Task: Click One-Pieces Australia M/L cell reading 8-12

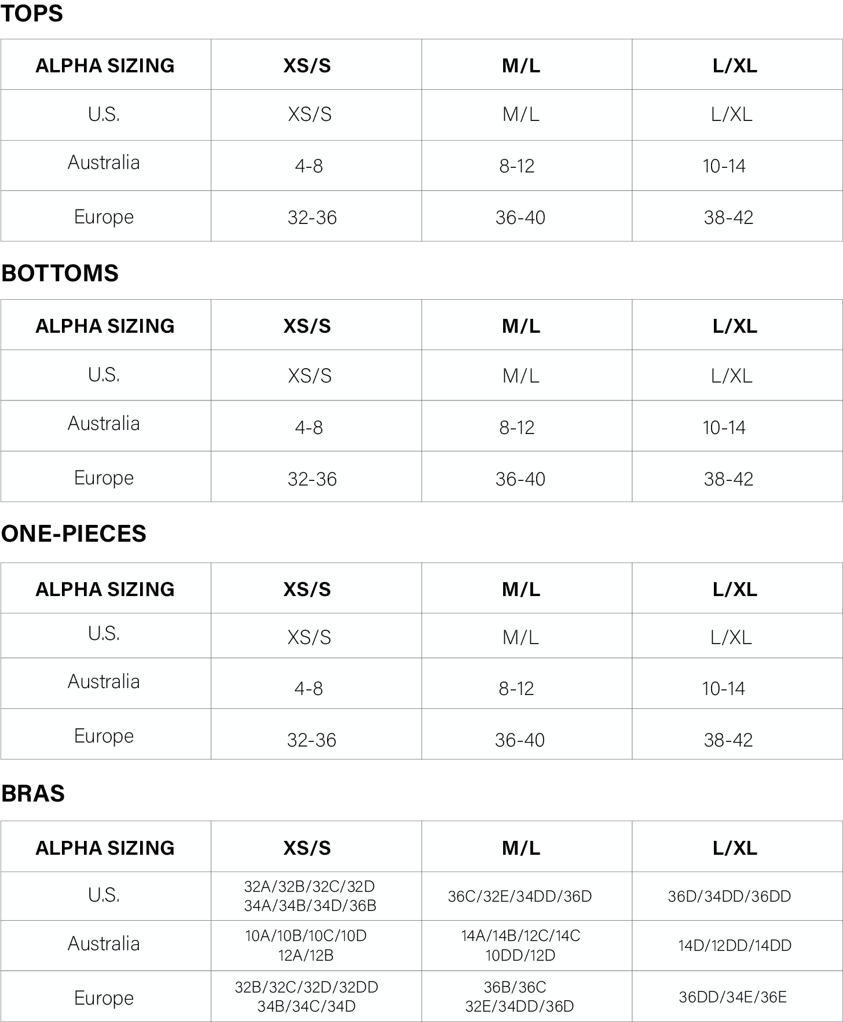Action: click(516, 689)
